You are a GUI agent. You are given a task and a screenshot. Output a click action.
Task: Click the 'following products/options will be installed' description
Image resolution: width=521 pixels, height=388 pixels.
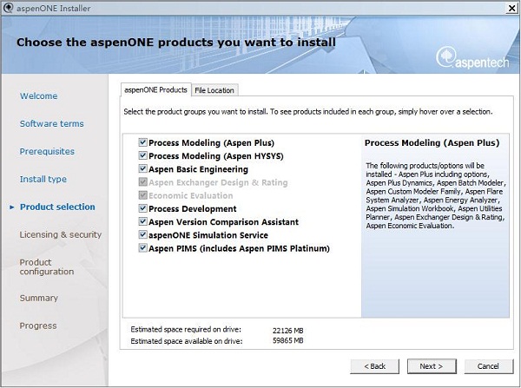(x=436, y=195)
